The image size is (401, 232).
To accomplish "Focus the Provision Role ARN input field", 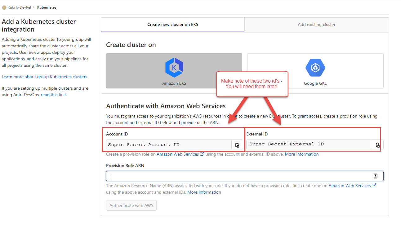I will pos(245,176).
